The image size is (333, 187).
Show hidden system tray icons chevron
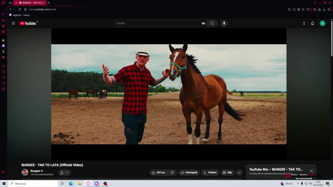click(x=298, y=184)
